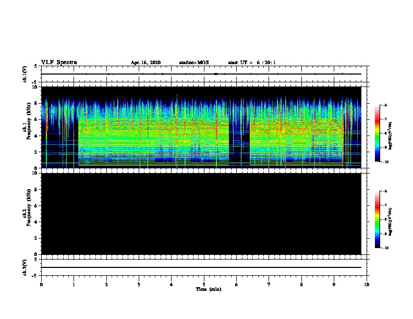Click the time axis tick label "5"
The width and height of the screenshot is (413, 319).
coord(204,285)
